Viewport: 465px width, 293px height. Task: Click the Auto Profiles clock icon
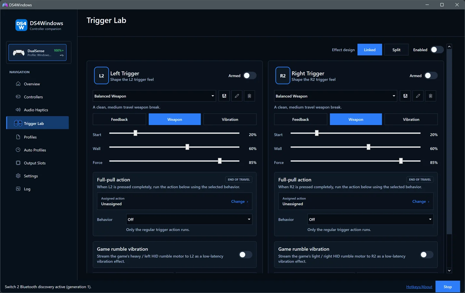point(18,150)
